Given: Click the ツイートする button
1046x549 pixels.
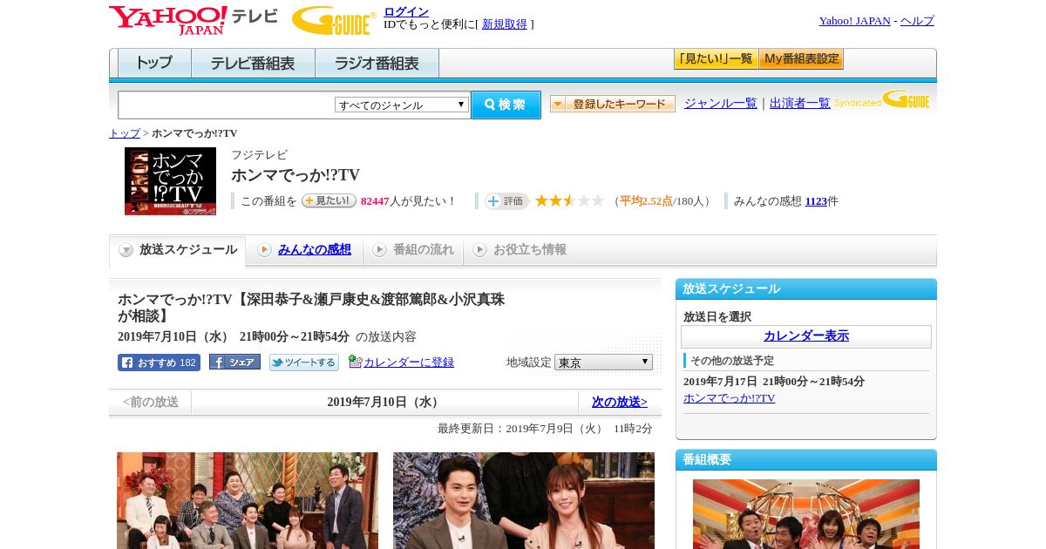Looking at the screenshot, I should click(x=304, y=363).
